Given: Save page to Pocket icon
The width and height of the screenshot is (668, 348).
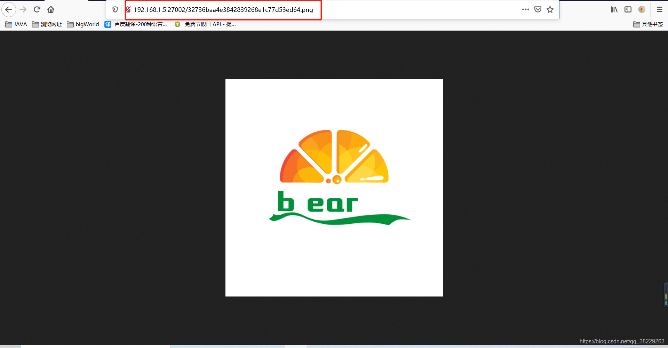Looking at the screenshot, I should click(x=538, y=9).
